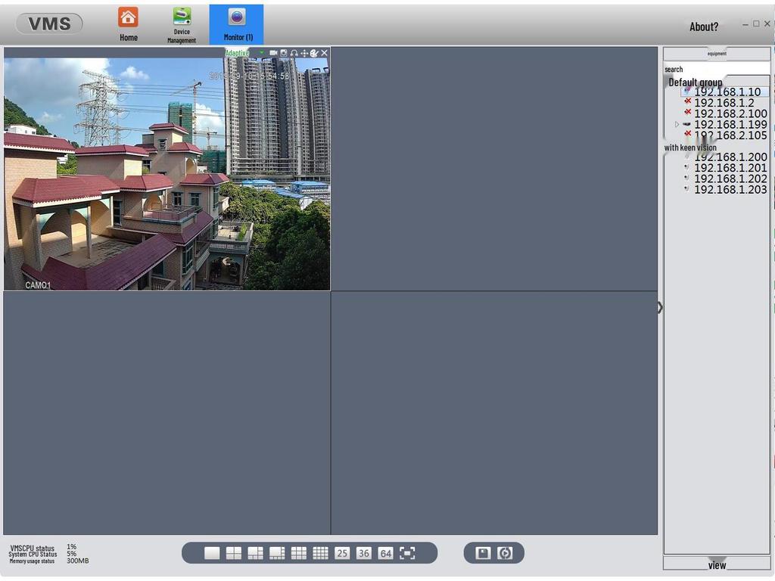Enter fullscreen video mode
The image size is (775, 581).
pyautogui.click(x=407, y=553)
